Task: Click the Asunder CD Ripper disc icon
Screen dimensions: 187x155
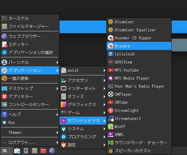Action: (x=111, y=38)
